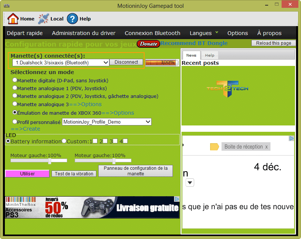Screen dimensions: 301x239
Task: Click the 4 déc. date text
Action: pos(268,167)
